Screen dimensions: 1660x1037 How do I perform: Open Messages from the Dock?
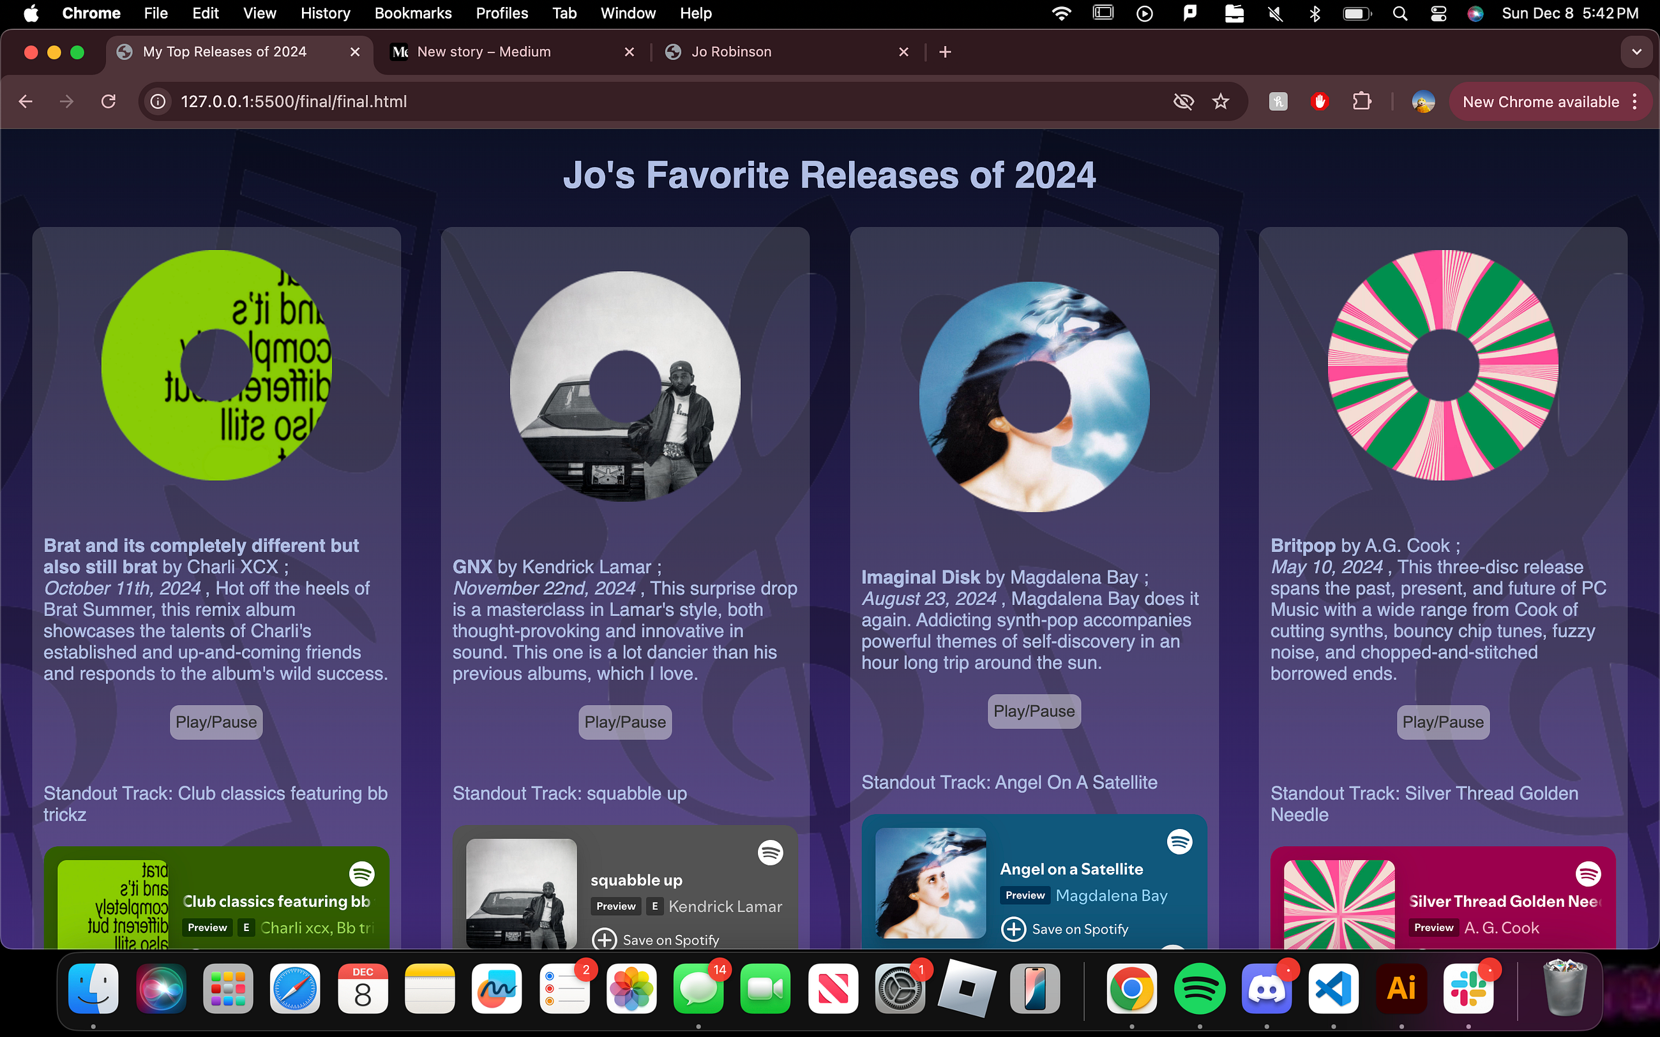698,989
